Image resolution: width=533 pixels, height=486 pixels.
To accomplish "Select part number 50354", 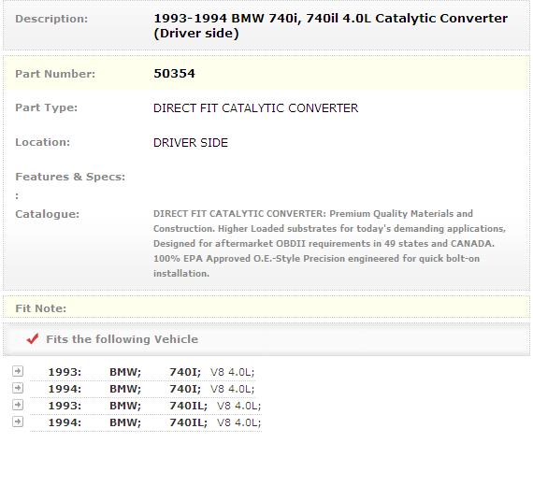I will point(174,74).
